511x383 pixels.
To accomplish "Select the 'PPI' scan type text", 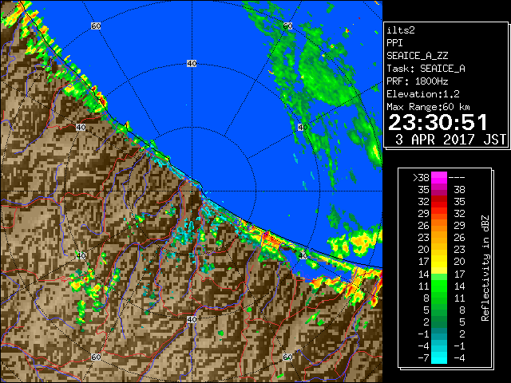I will coord(394,43).
